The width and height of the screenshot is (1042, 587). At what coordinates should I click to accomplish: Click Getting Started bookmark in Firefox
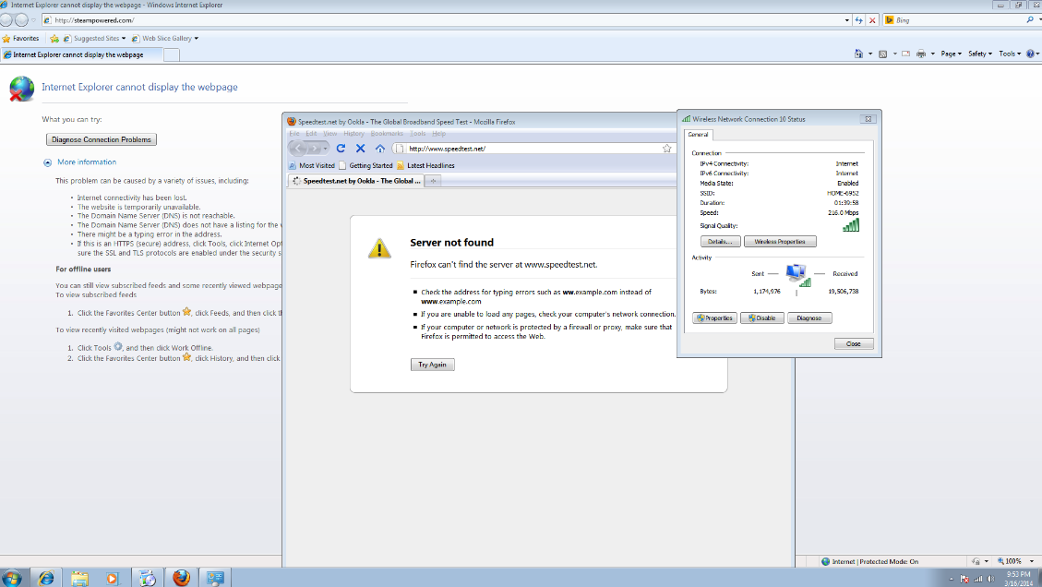point(365,165)
